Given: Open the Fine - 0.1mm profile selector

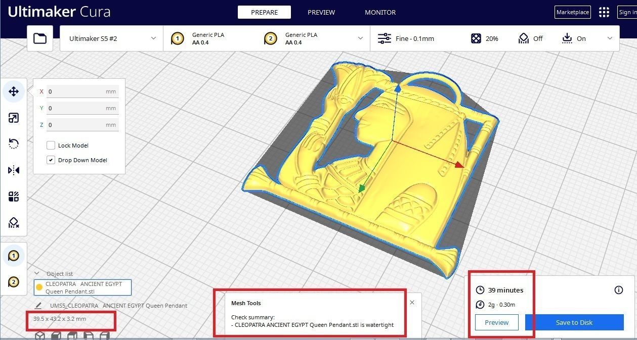Looking at the screenshot, I should tap(415, 38).
